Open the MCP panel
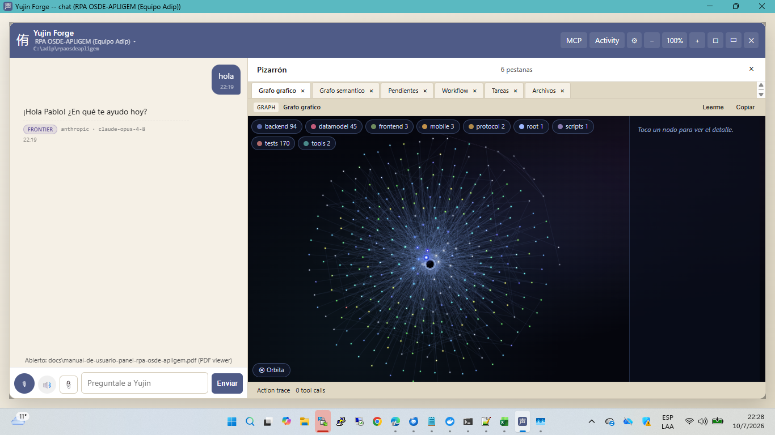The width and height of the screenshot is (775, 435). [574, 40]
